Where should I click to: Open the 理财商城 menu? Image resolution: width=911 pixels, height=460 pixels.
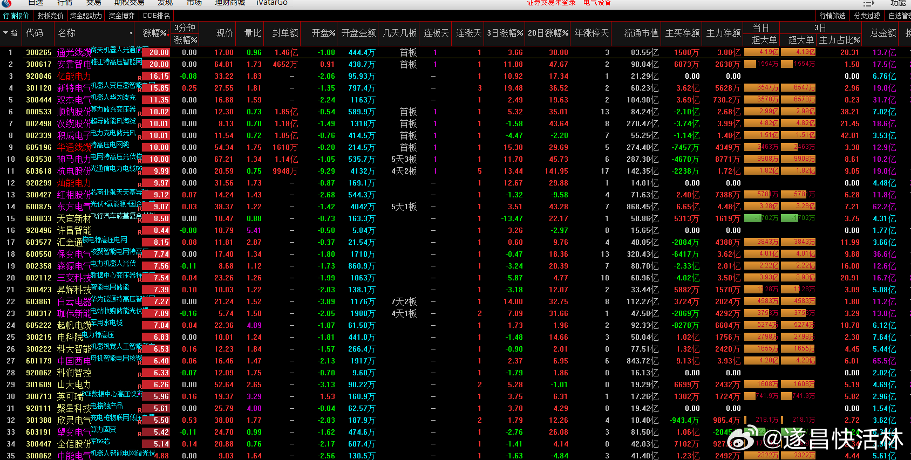click(230, 3)
